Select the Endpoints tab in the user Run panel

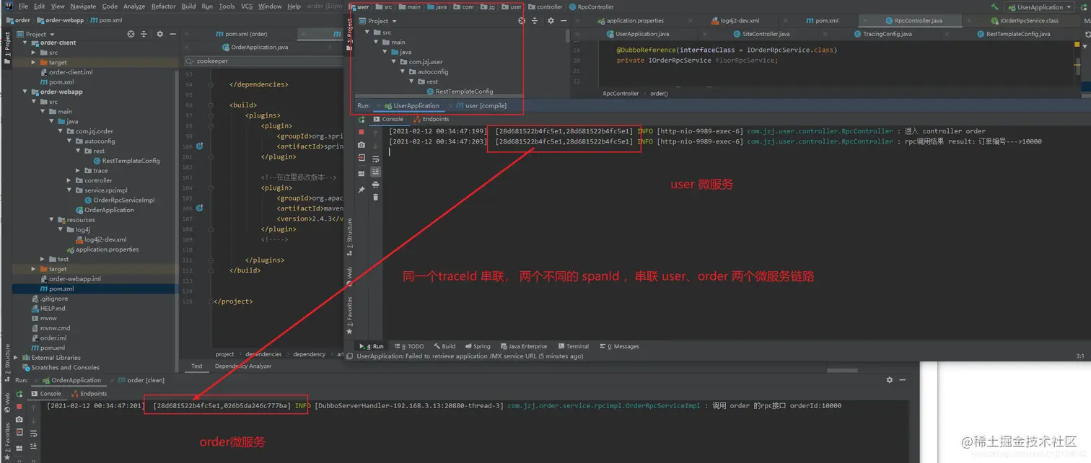pos(430,119)
